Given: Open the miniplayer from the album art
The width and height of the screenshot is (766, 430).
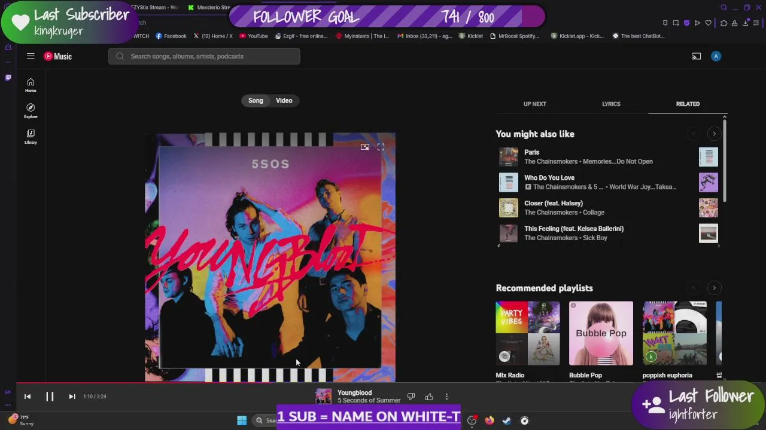Looking at the screenshot, I should (364, 147).
